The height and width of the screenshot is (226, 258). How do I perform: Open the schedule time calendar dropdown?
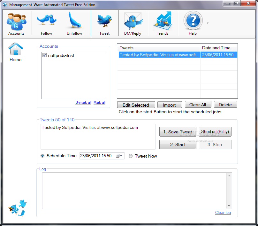pos(119,156)
